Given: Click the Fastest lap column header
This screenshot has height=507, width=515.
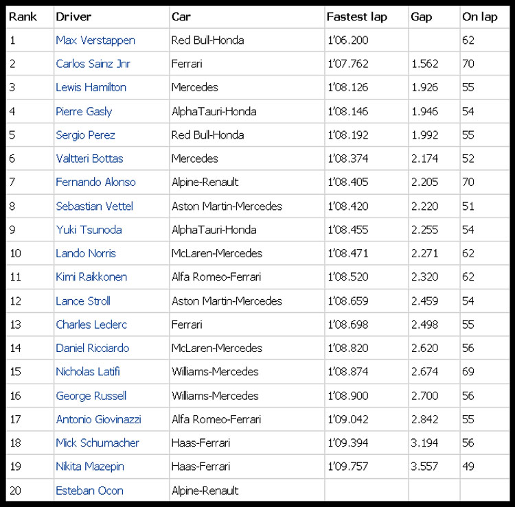Looking at the screenshot, I should coord(357,16).
